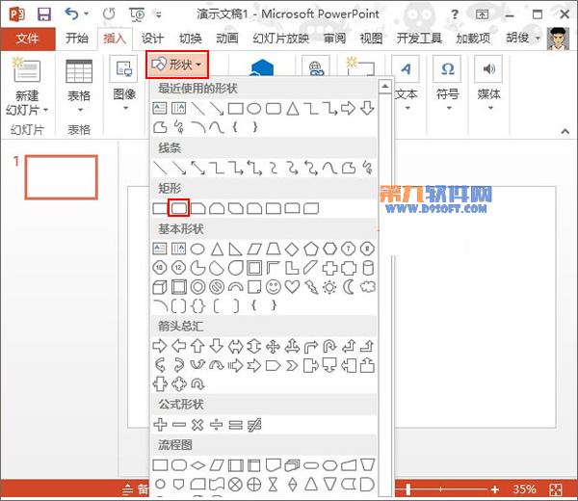
Task: Click the Help question mark button
Action: pyautogui.click(x=455, y=14)
